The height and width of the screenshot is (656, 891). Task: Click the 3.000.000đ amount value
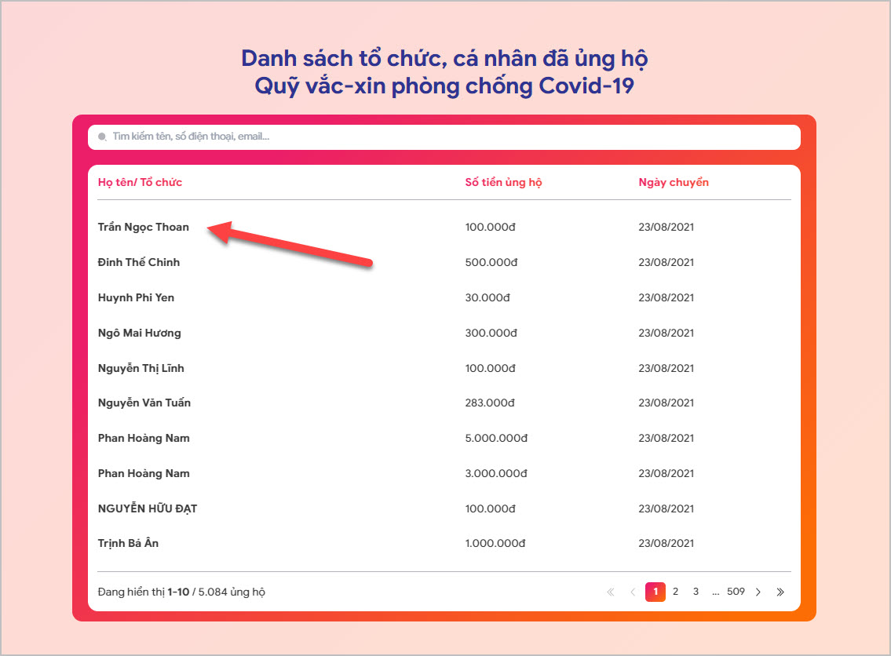tap(496, 474)
